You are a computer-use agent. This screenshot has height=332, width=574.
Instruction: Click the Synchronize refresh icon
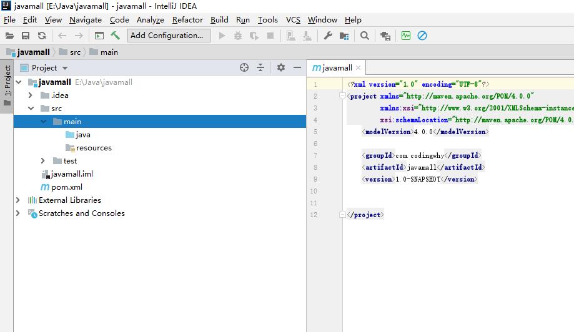coord(42,36)
